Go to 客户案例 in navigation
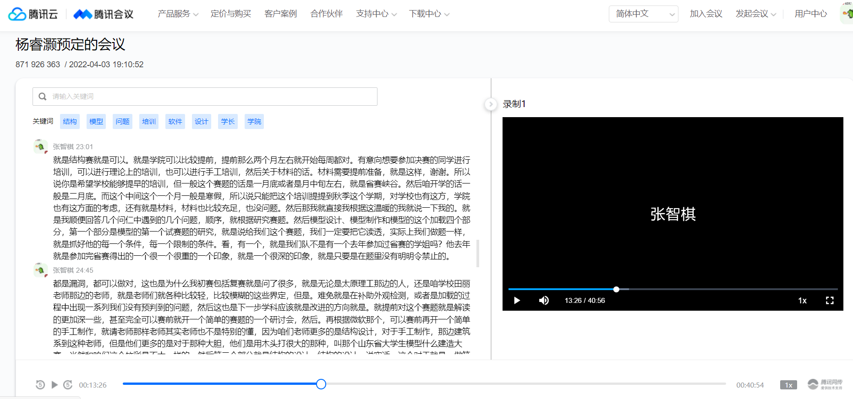Screen dimensions: 853x399 coord(280,14)
